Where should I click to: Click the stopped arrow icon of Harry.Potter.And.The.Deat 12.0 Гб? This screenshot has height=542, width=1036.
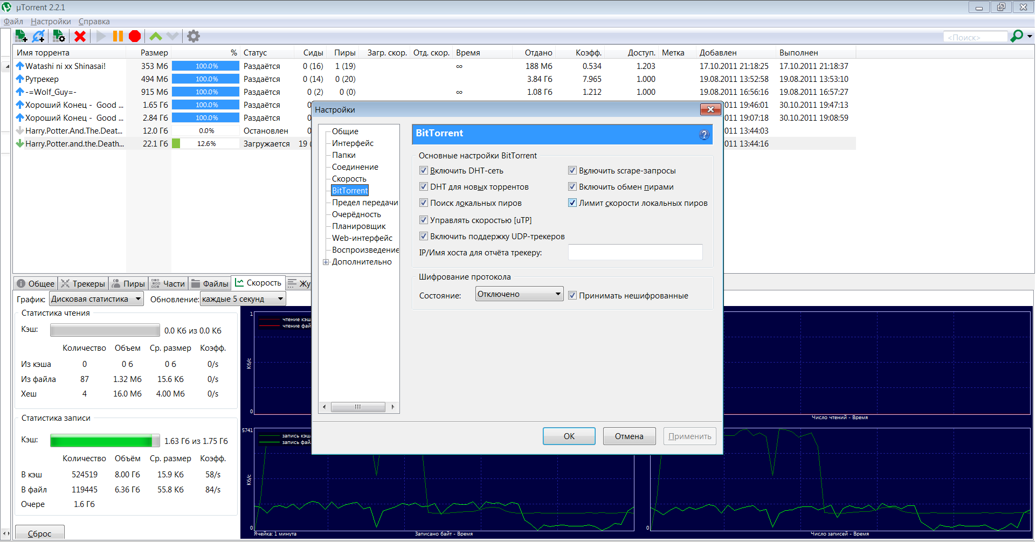[20, 130]
